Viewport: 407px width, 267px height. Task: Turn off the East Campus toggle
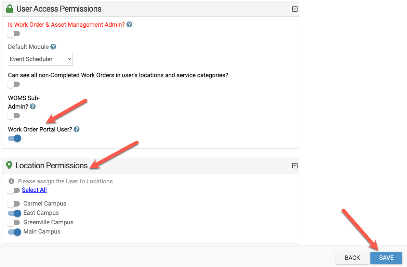coord(14,213)
